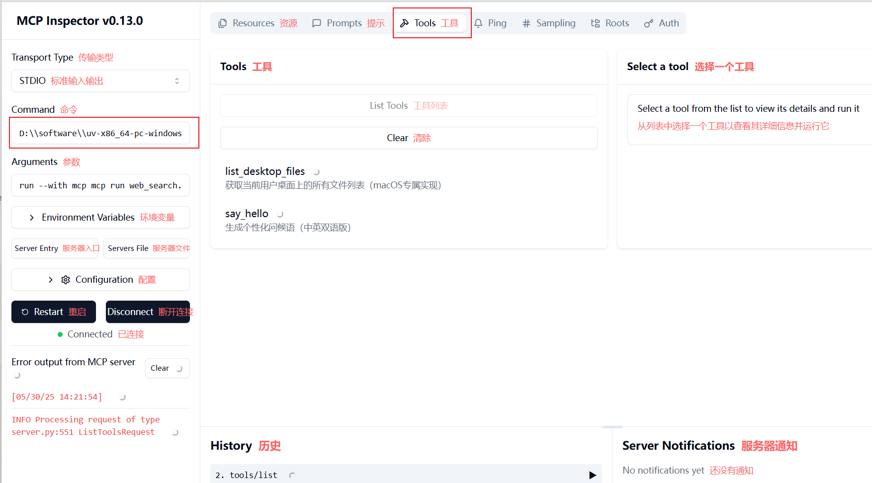Viewport: 872px width, 483px height.
Task: Click the play arrow on tools/list history row
Action: click(593, 475)
